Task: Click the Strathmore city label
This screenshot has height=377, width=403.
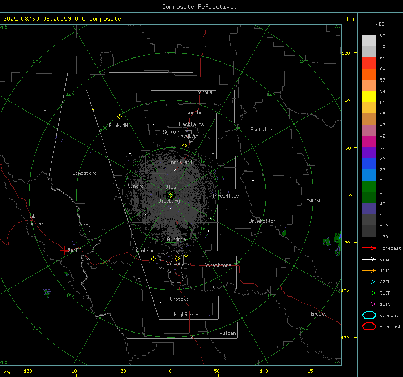Action: coord(218,265)
